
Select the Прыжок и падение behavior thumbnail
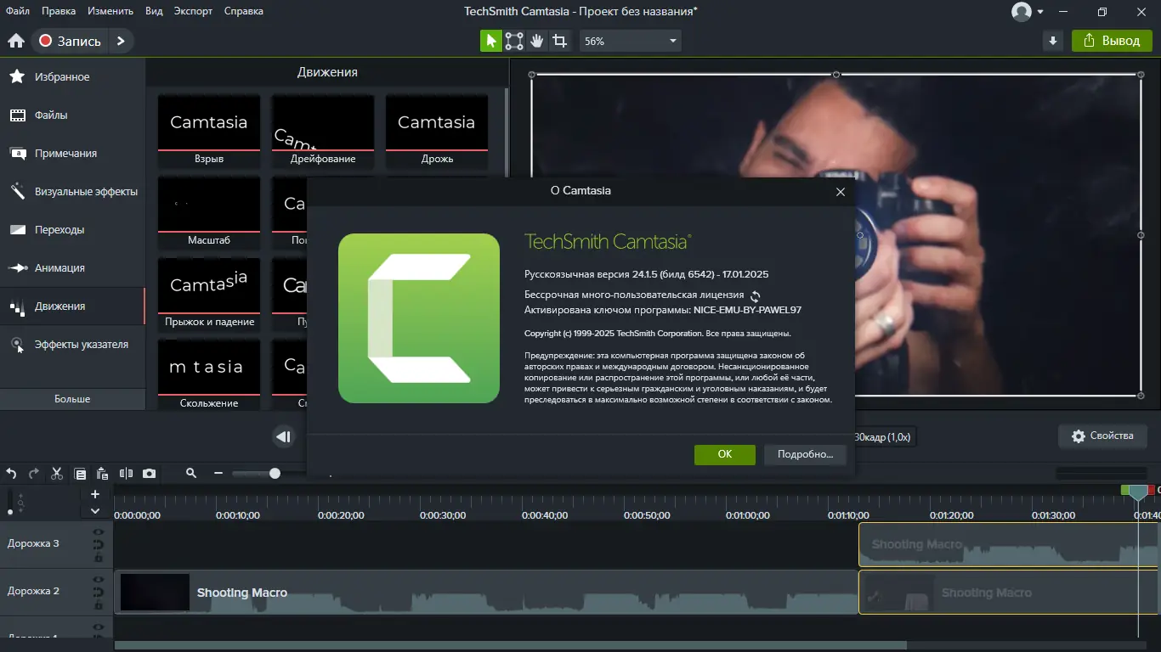pos(209,294)
